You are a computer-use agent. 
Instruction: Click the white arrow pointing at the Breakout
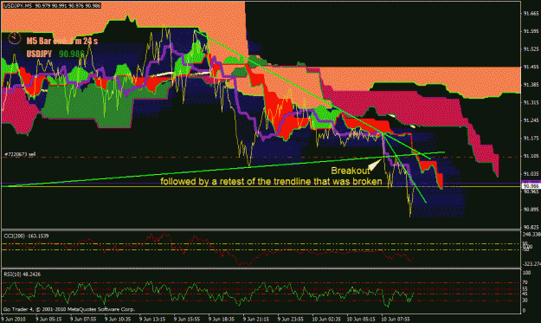(375, 165)
